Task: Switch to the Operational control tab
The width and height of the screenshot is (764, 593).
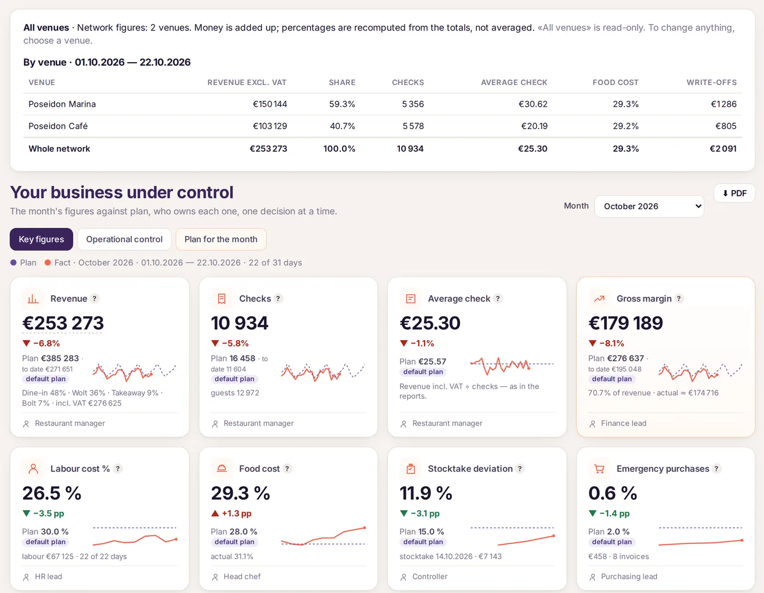Action: click(124, 239)
